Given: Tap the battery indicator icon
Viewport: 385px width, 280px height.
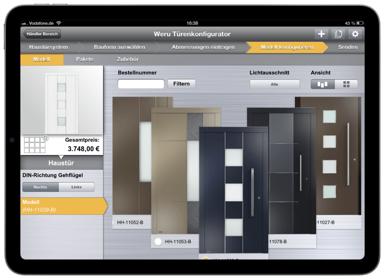Looking at the screenshot, I should coord(360,23).
